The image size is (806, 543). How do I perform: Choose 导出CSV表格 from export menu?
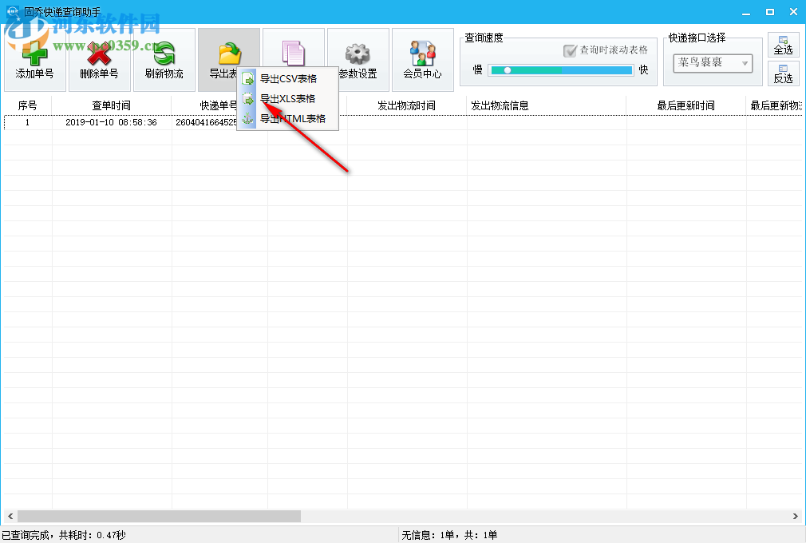click(x=290, y=79)
